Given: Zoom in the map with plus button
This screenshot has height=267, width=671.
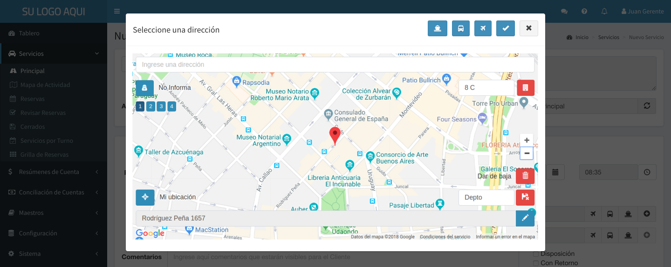Looking at the screenshot, I should click(x=527, y=140).
